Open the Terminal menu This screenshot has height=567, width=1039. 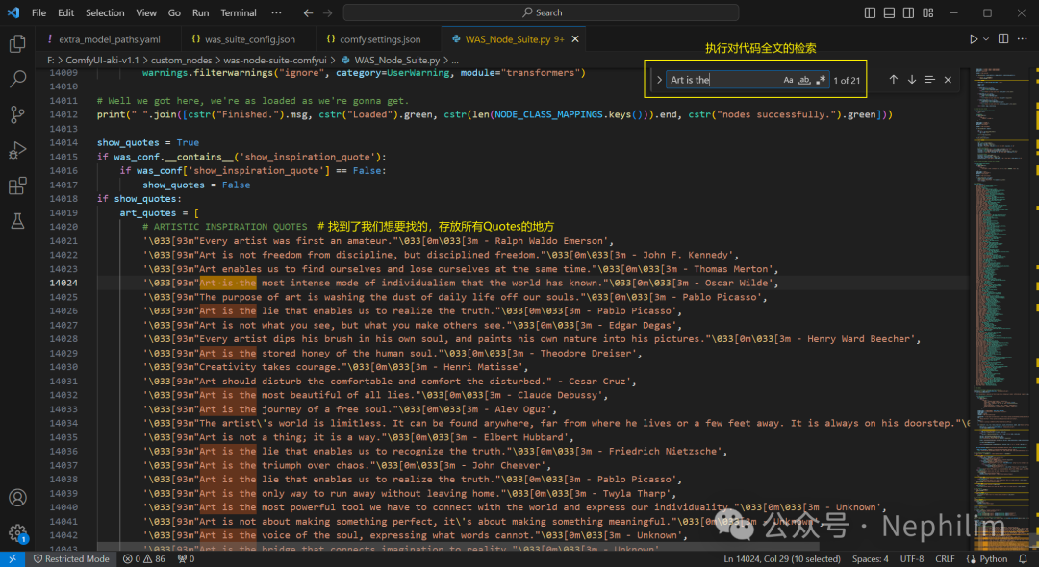coord(239,12)
